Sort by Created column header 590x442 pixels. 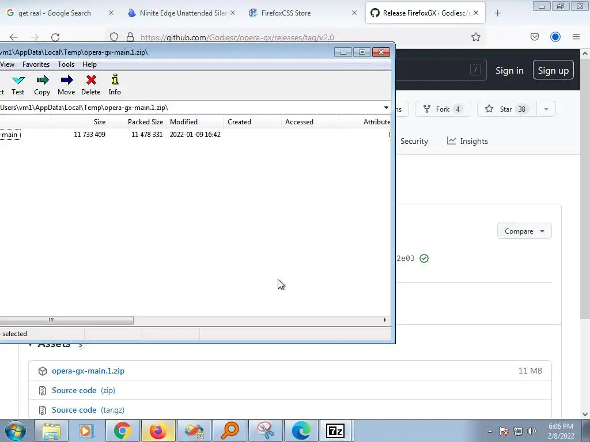tap(253, 122)
